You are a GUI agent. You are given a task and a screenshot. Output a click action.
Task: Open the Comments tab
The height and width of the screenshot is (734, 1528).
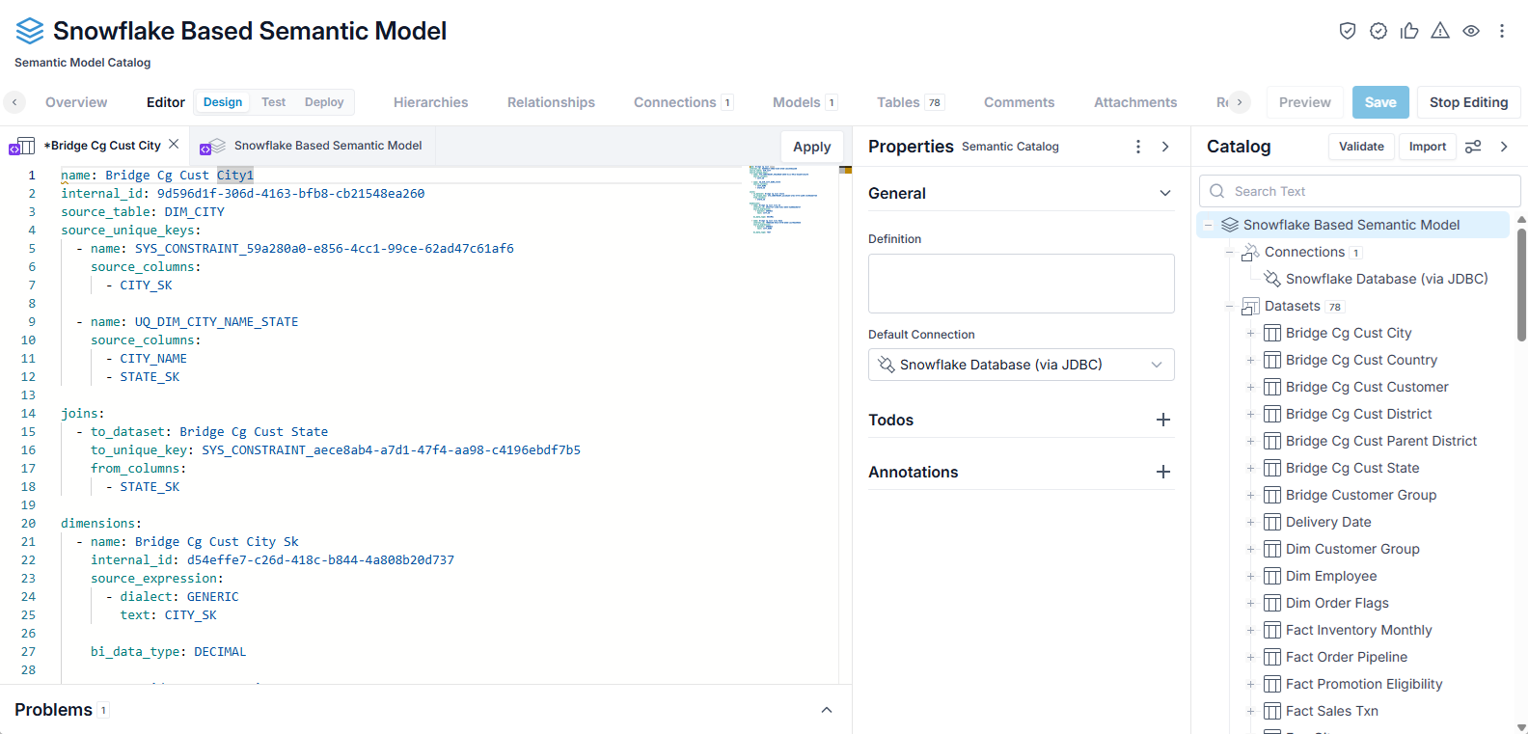[x=1019, y=102]
